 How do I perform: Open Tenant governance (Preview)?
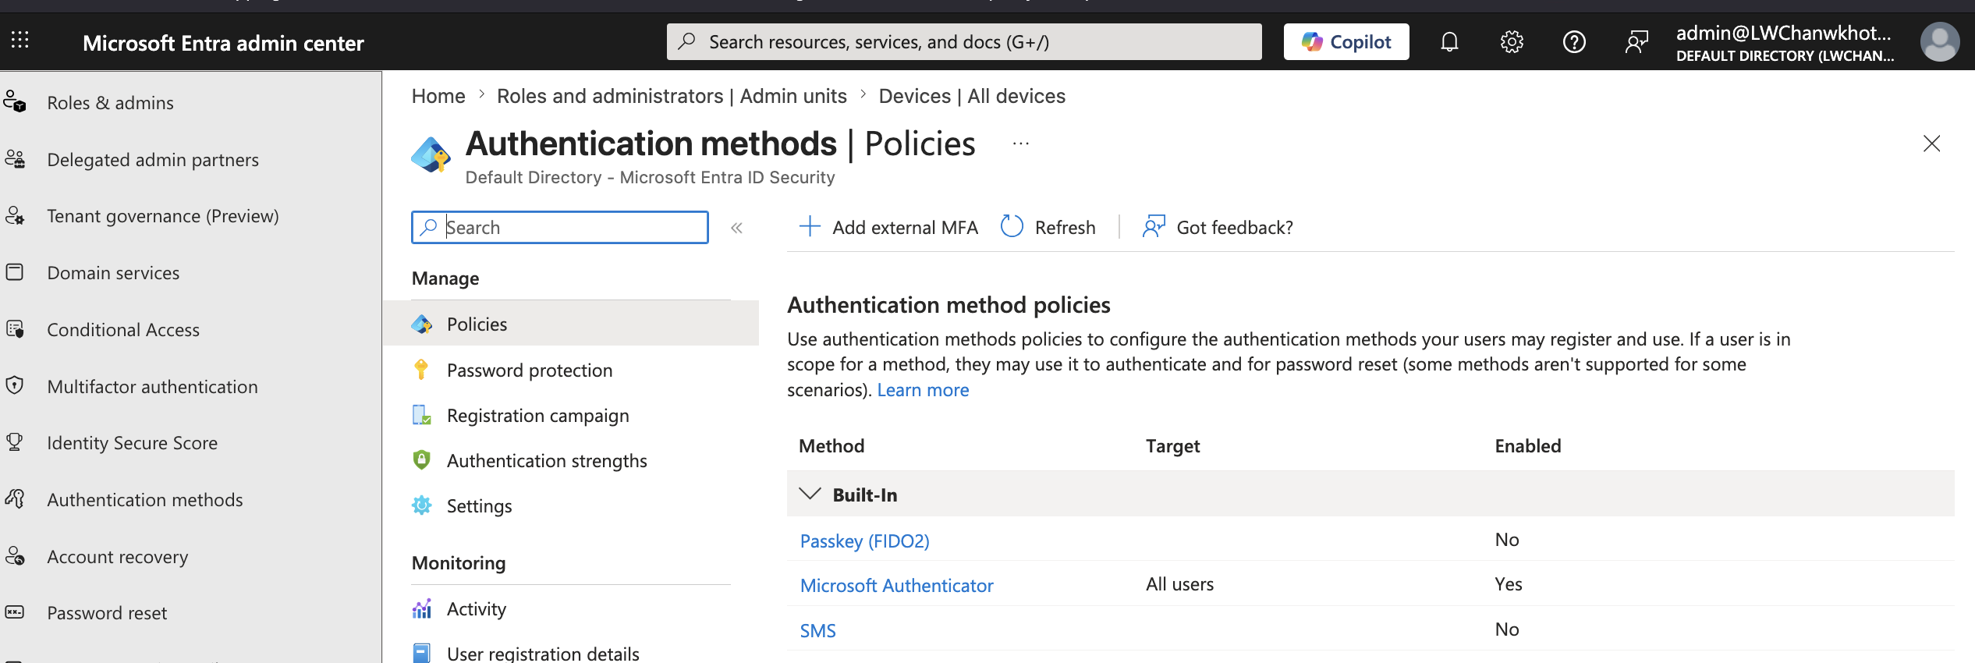pos(163,216)
